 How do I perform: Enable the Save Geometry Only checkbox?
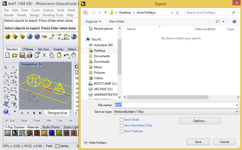122,126
